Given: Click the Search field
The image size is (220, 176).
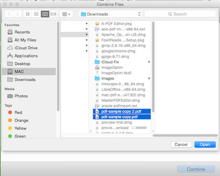Looking at the screenshot, I should [180, 14].
